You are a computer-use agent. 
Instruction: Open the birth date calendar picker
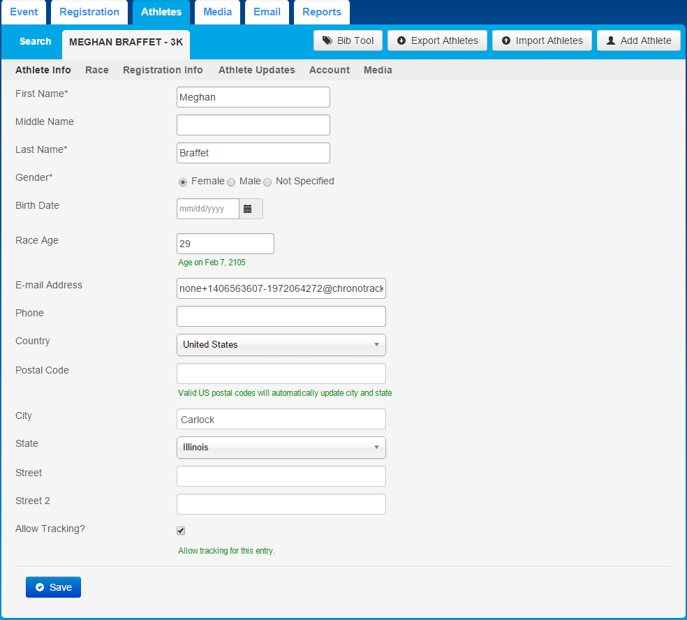pyautogui.click(x=251, y=209)
